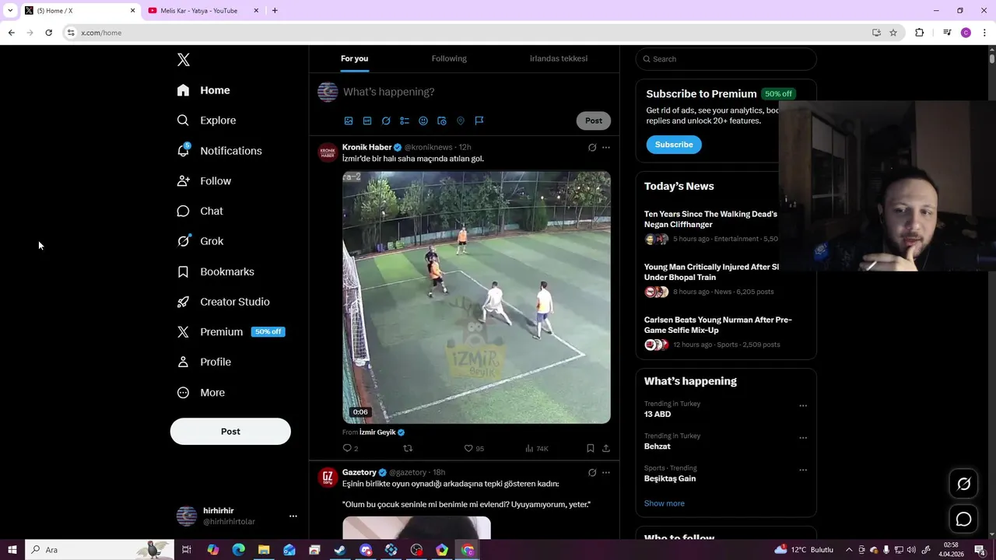Open Walking Dead Negan Cliffhanger news
996x560 pixels.
pyautogui.click(x=710, y=219)
